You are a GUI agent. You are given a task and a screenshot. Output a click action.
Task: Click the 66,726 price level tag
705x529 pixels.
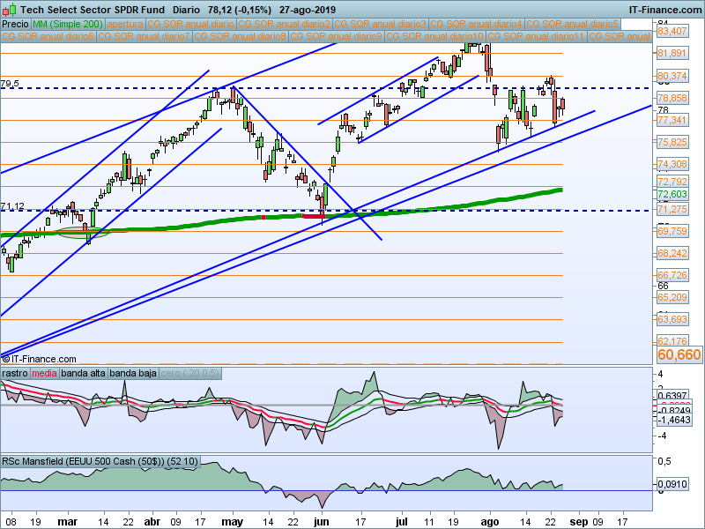point(672,275)
